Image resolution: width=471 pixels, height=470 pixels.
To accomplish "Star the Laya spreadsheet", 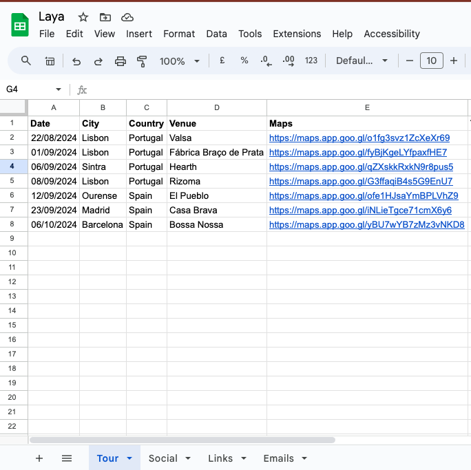I will point(83,17).
